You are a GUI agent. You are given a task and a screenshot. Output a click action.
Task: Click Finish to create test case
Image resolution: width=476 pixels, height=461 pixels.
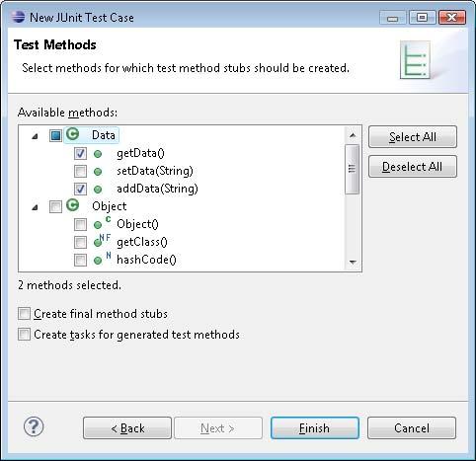click(315, 428)
